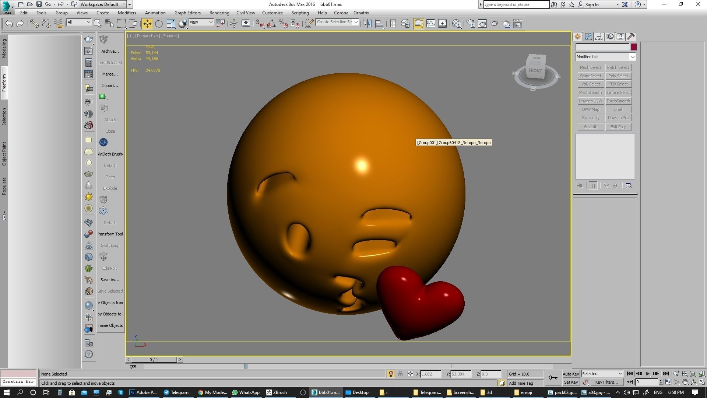
Task: Open the Selected key filter dropdown
Action: tap(602, 374)
